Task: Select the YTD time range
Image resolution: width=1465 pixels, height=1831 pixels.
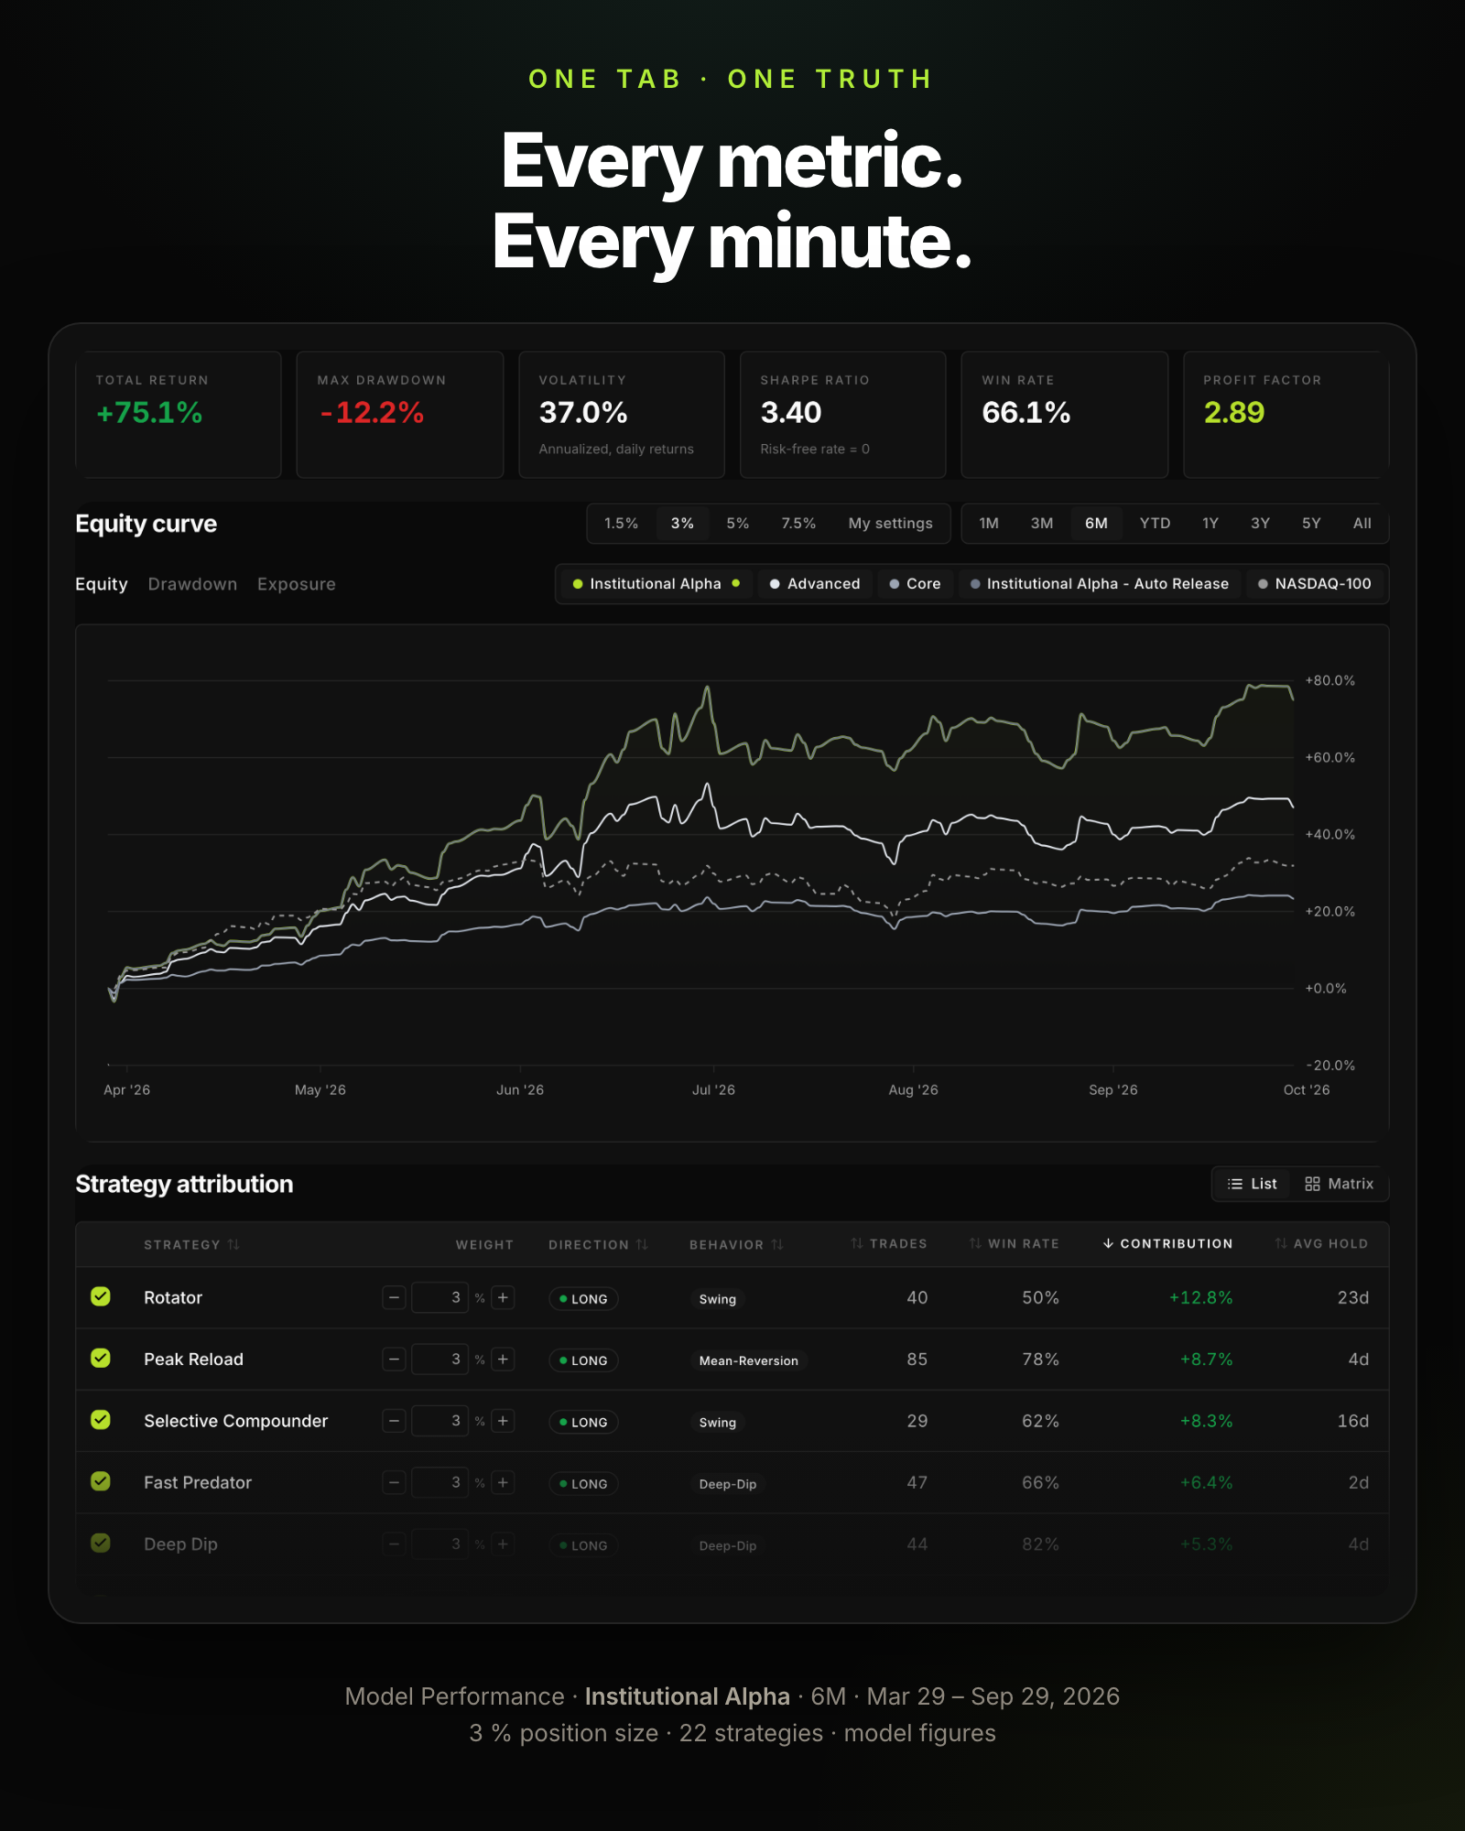Action: click(x=1155, y=524)
